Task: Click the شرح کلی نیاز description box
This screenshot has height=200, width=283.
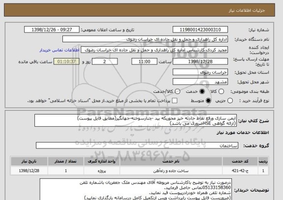Action: (136, 120)
